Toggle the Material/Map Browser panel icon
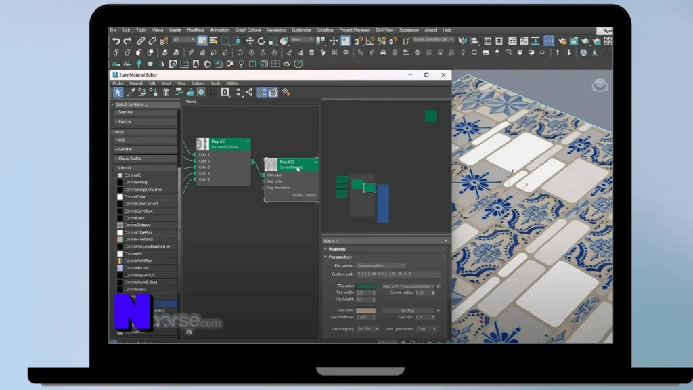This screenshot has height=390, width=693. point(262,92)
